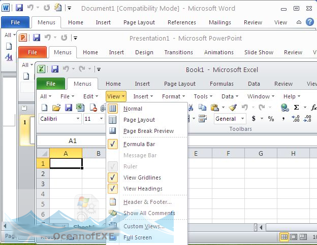317x245 pixels.
Task: Click the Hyperlink globe icon in Excel toolbar
Action: click(x=284, y=108)
